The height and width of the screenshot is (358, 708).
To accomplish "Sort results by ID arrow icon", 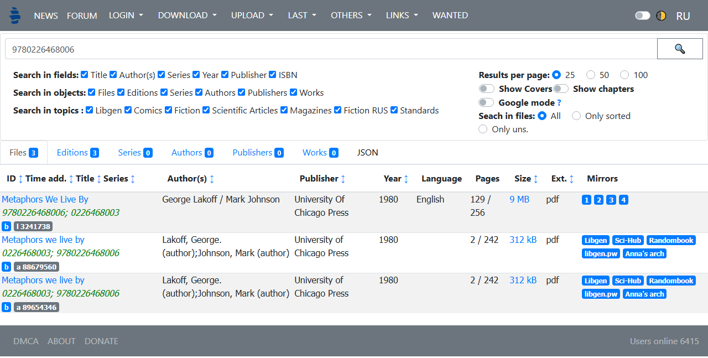I will tap(21, 179).
